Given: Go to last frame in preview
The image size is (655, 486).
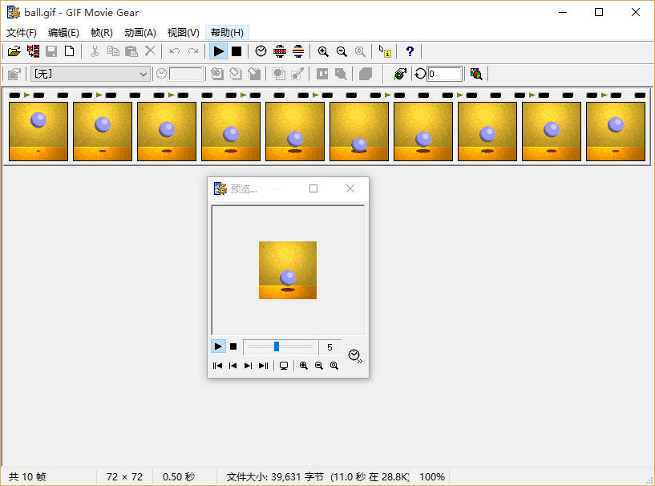Looking at the screenshot, I should (x=263, y=366).
